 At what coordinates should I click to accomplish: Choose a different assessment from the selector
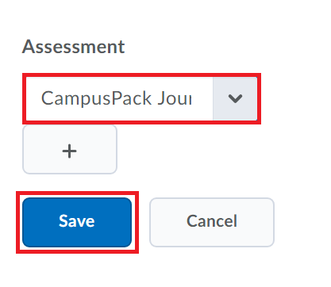click(141, 98)
